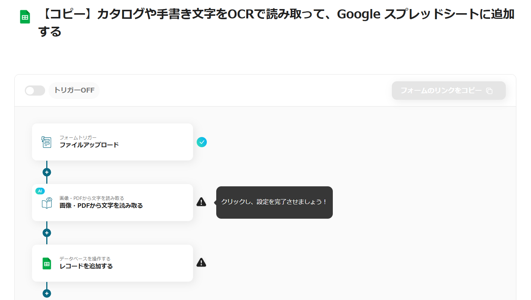Add a step below the OCR step

click(47, 233)
